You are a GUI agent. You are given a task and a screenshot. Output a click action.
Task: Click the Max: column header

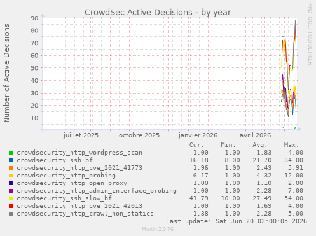[x=291, y=145]
